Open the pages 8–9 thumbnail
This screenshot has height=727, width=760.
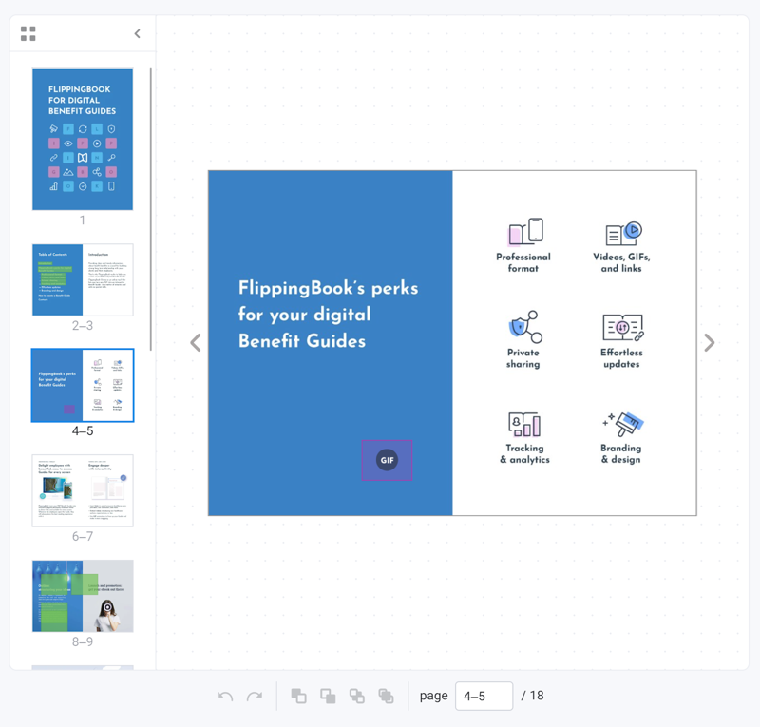point(83,596)
